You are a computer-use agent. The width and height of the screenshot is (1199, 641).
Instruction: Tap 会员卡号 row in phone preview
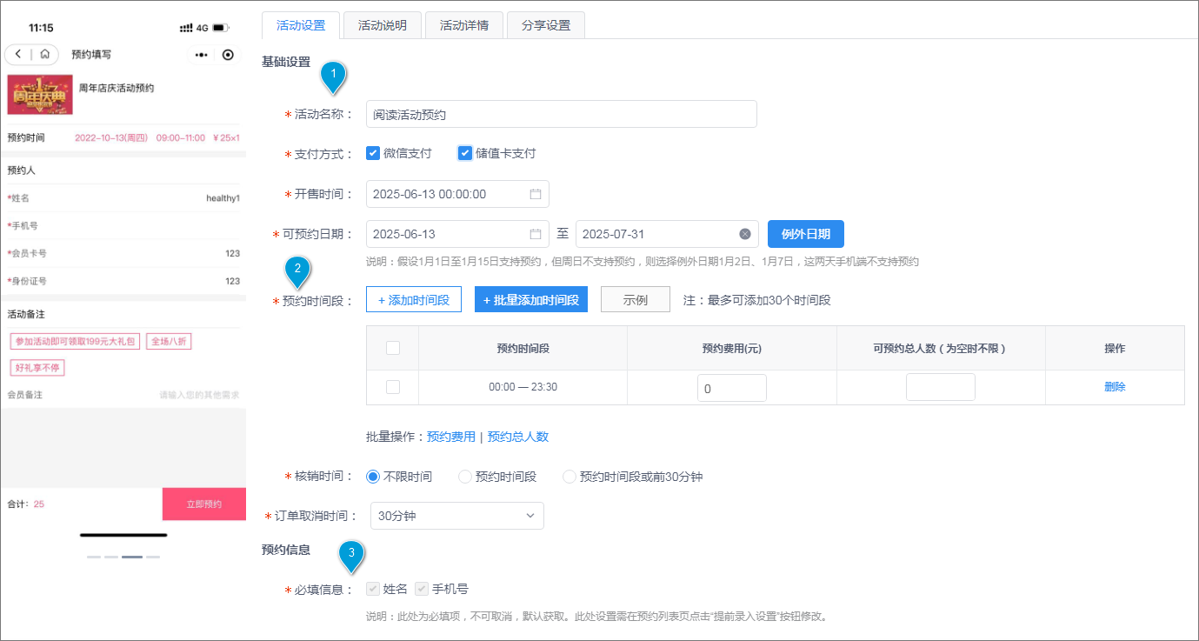(x=123, y=254)
